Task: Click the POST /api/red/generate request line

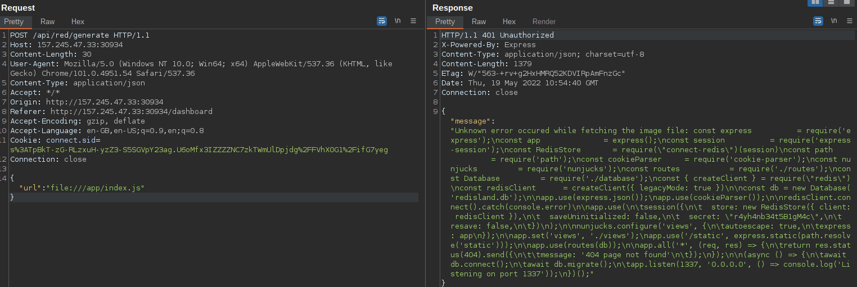Action: tap(80, 35)
